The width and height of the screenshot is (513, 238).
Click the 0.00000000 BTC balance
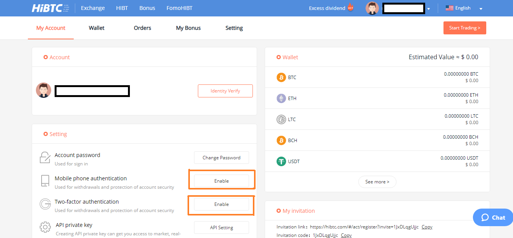click(461, 74)
